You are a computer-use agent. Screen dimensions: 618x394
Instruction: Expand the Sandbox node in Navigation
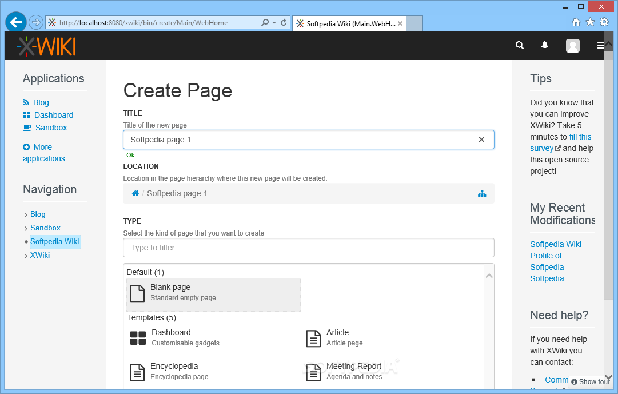[x=26, y=228]
